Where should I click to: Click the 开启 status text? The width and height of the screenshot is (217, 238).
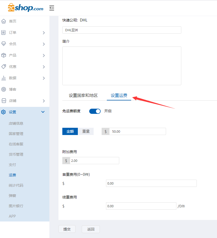tap(108, 111)
